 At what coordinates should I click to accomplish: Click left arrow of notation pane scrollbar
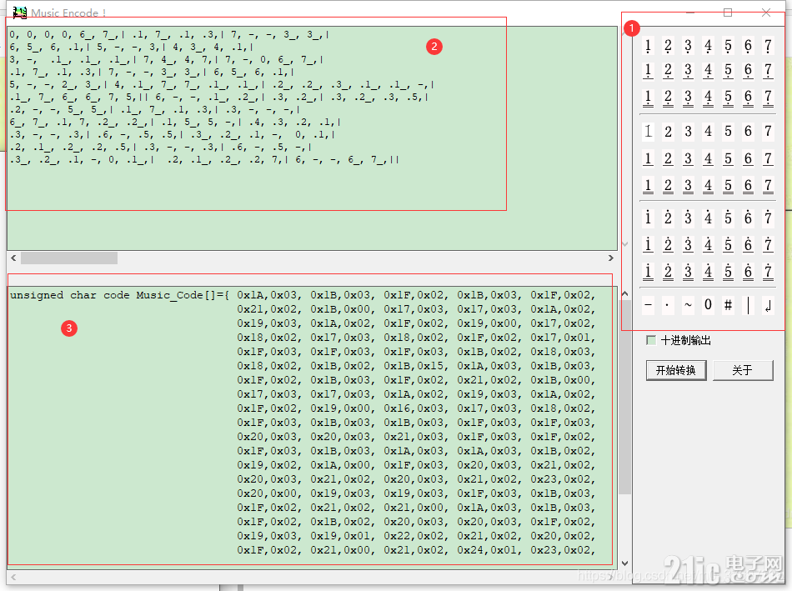(13, 258)
